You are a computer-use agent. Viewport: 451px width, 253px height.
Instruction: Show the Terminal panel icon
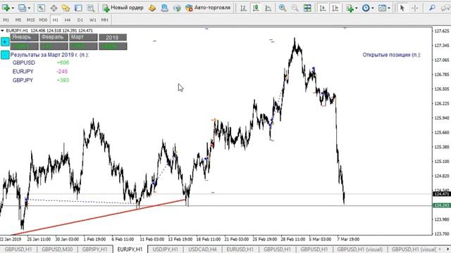pyautogui.click(x=78, y=8)
